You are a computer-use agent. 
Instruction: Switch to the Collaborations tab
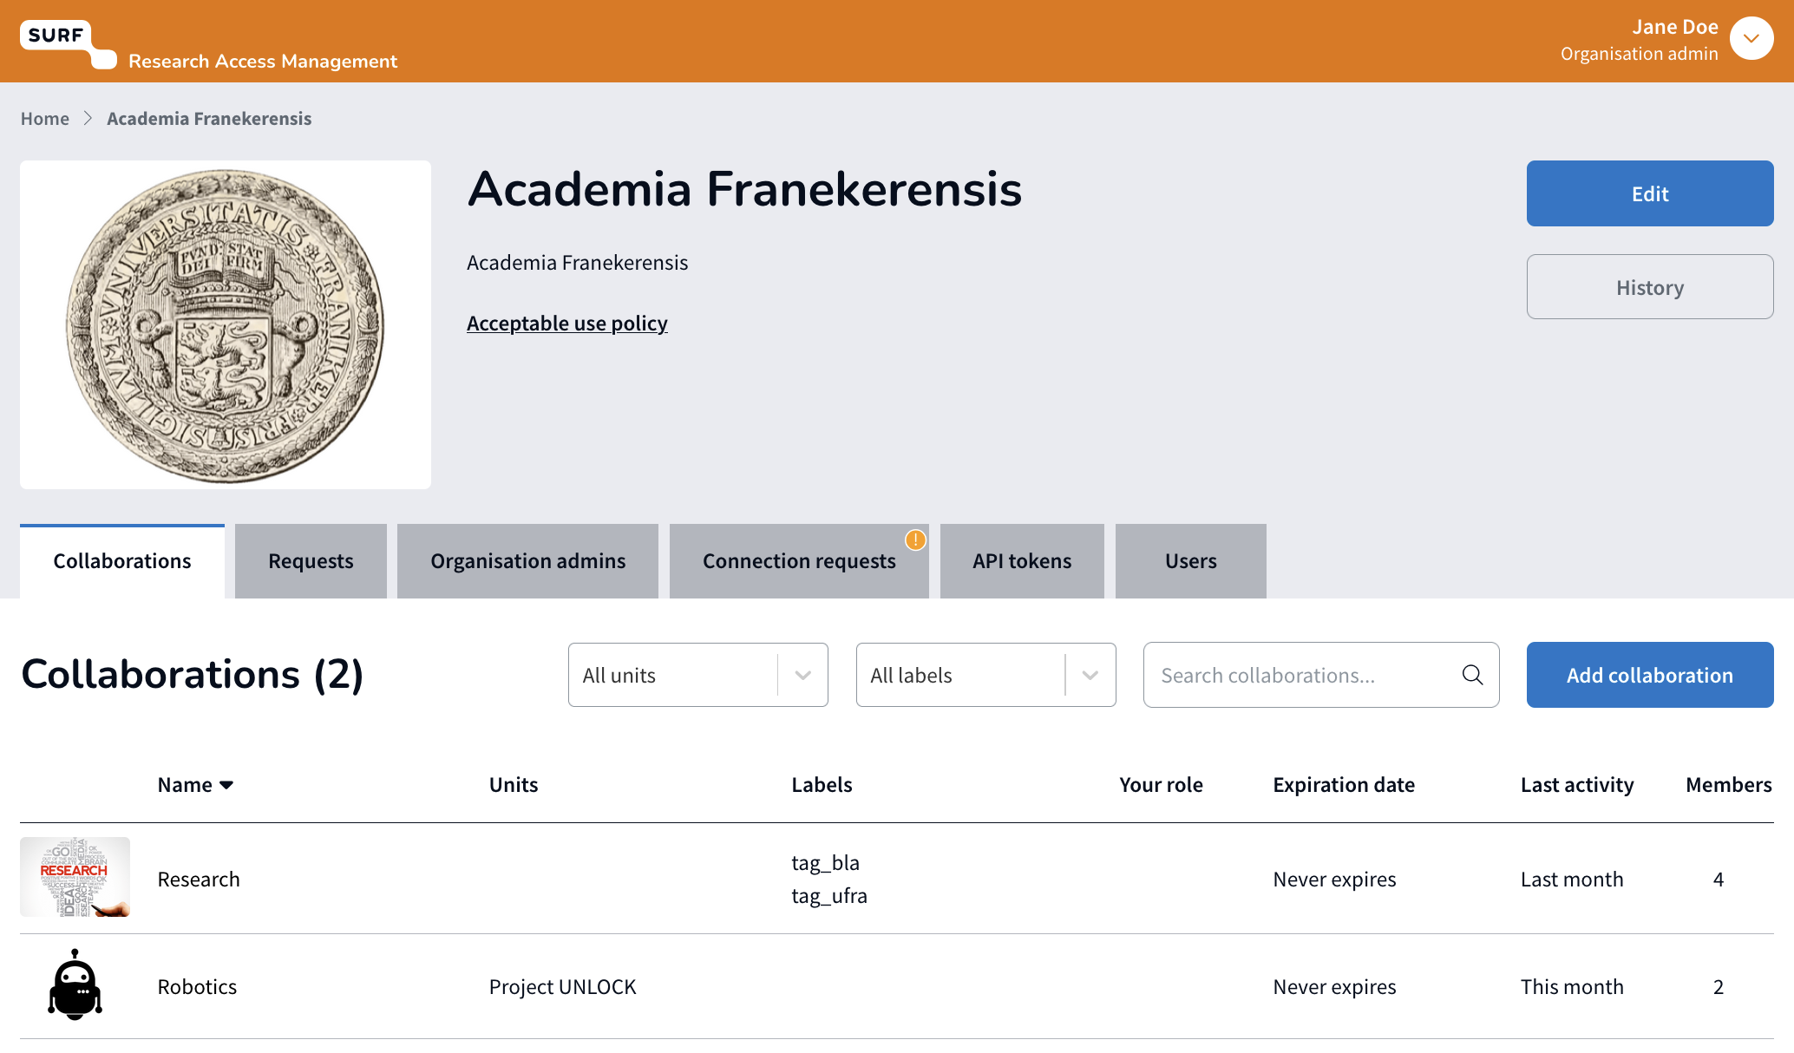tap(122, 561)
